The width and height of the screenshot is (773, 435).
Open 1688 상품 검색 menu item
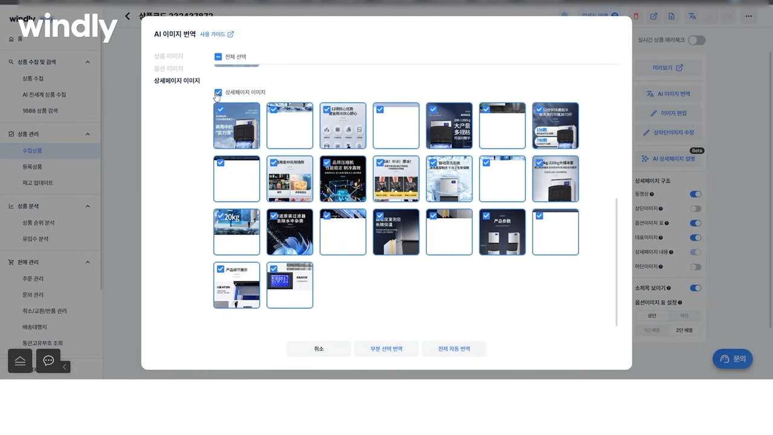click(40, 111)
